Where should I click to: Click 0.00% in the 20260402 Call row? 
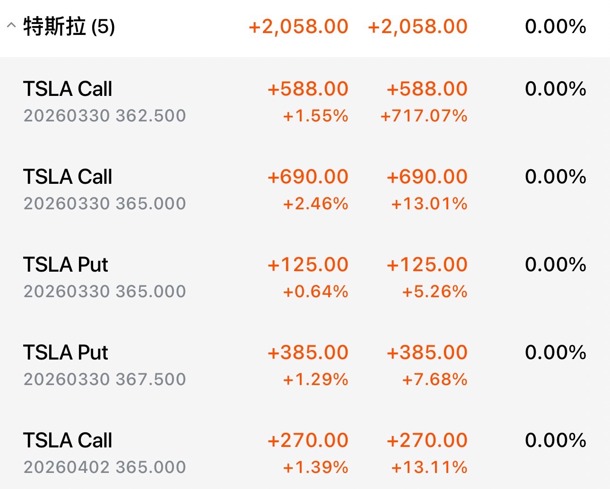coord(556,440)
